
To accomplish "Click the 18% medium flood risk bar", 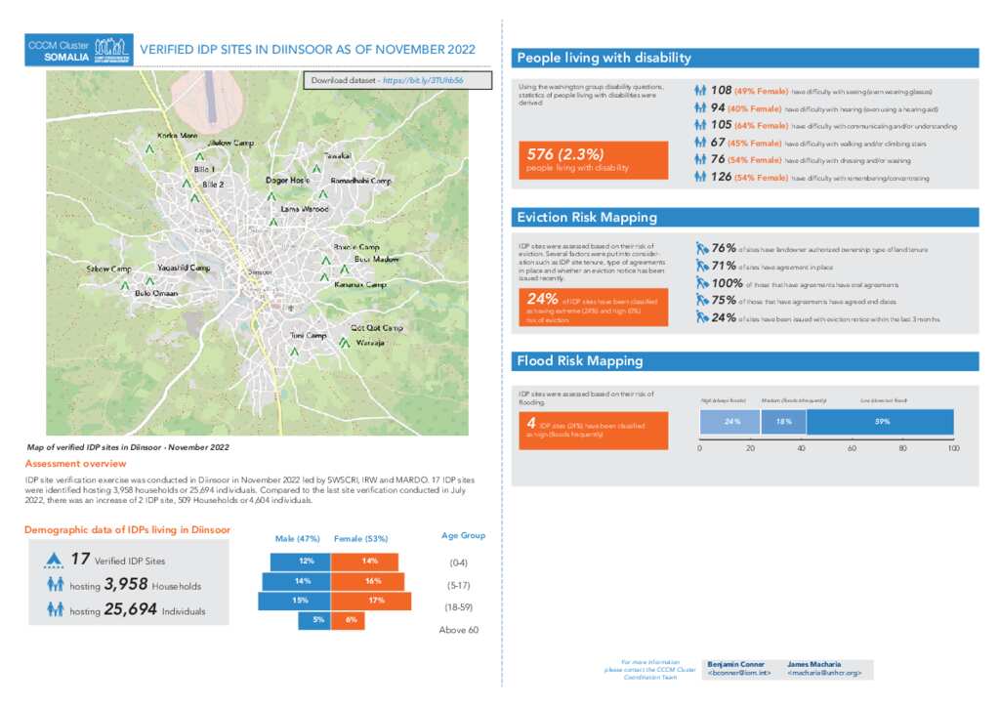I will 783,422.
